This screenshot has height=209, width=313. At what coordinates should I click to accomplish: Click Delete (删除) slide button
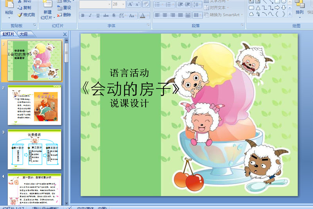tap(64, 14)
